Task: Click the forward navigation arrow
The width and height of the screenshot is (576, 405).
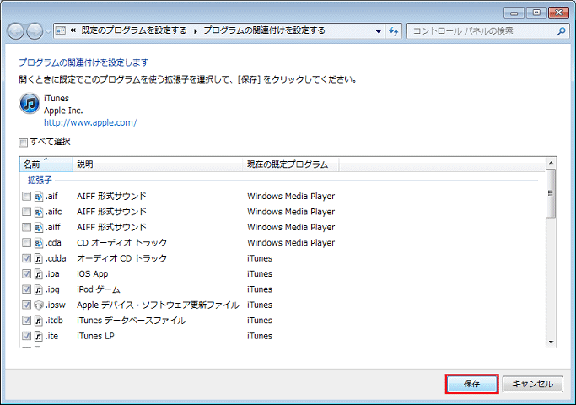Action: pyautogui.click(x=35, y=31)
